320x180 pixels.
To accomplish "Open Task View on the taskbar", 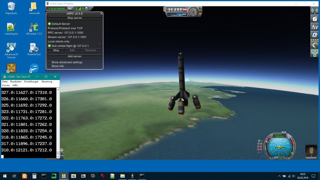I will pos(14,176).
